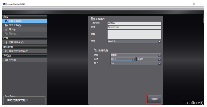Click the Select Device section icon

[x=96, y=50]
